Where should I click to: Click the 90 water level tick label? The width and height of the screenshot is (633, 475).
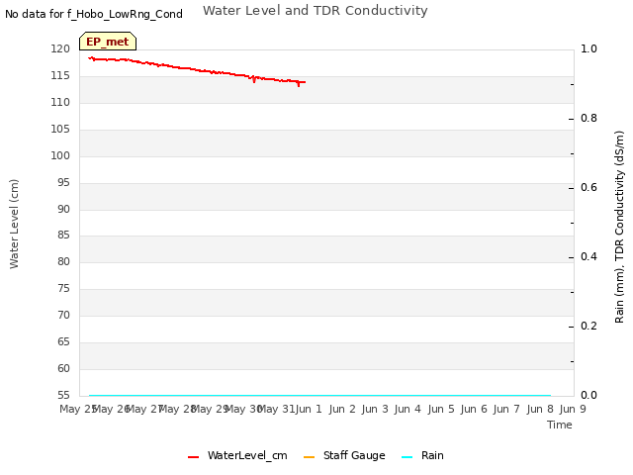click(x=63, y=209)
